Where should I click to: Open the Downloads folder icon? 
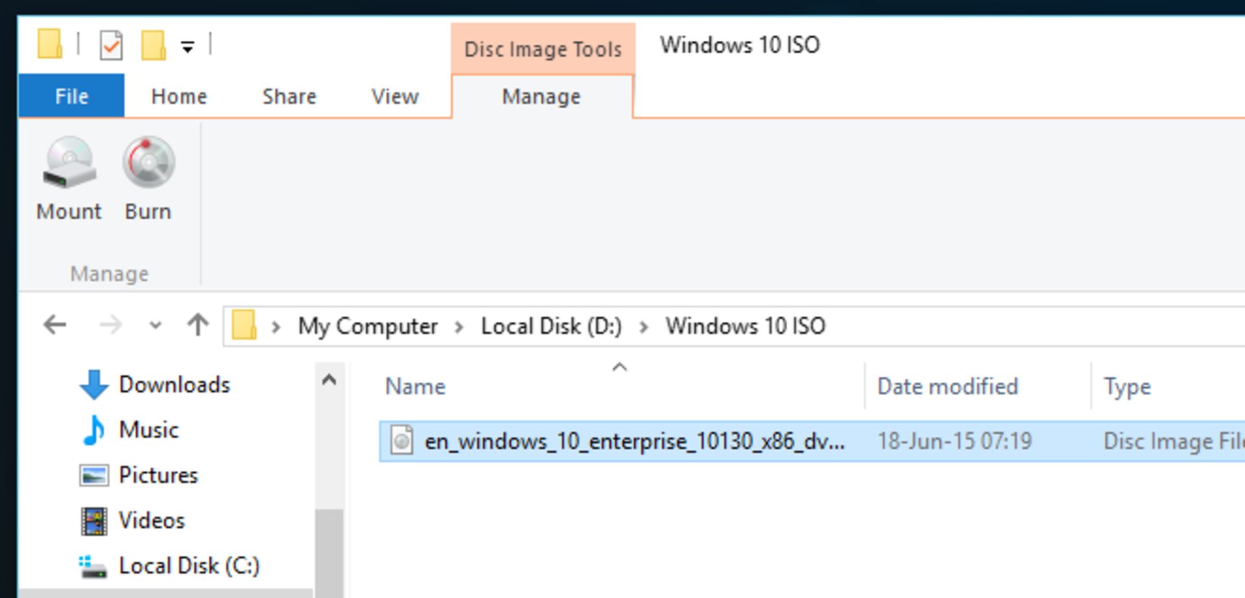point(95,384)
